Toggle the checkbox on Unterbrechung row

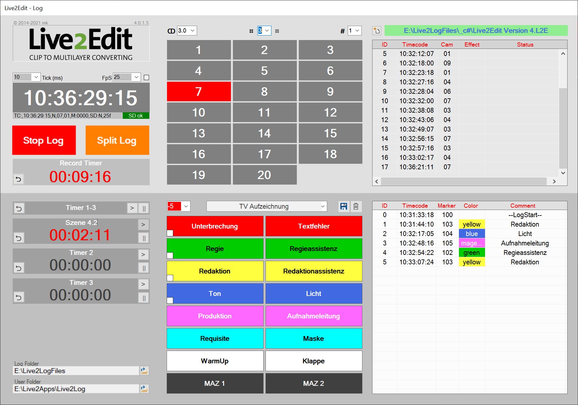click(x=170, y=233)
